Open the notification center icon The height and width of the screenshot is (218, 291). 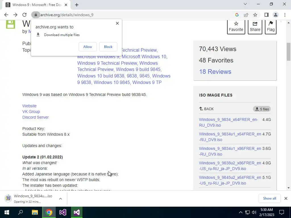282,212
